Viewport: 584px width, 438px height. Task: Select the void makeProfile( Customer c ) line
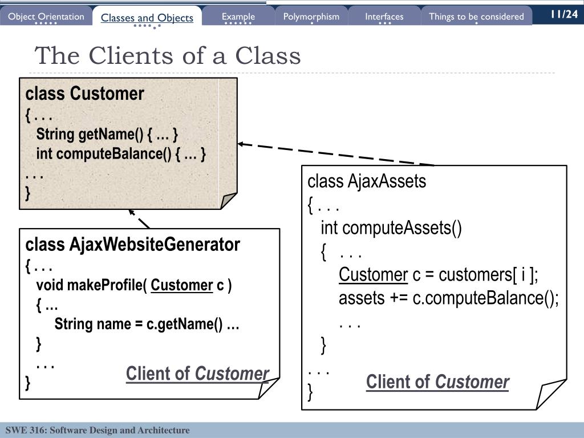(x=133, y=285)
